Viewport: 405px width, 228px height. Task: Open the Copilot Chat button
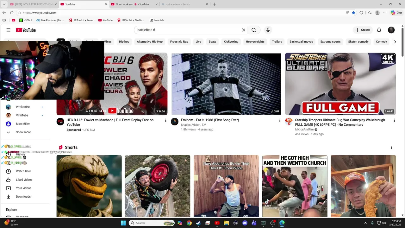(x=396, y=13)
